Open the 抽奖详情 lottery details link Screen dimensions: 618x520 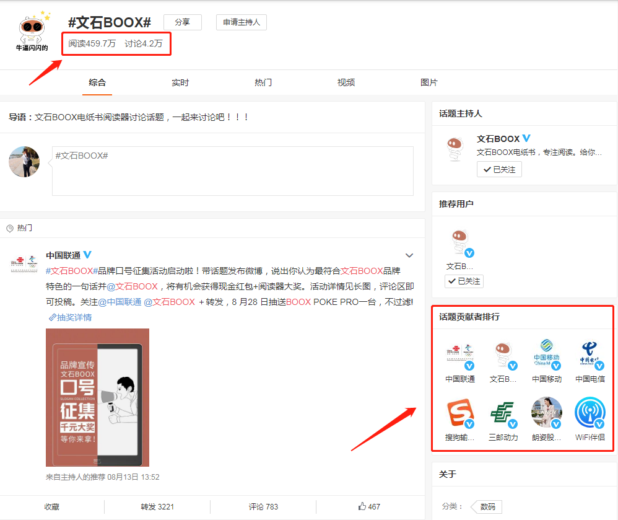(70, 317)
